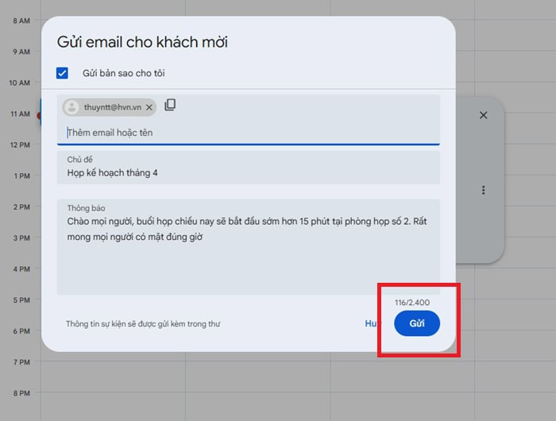Click the 8 AM time label
Image resolution: width=556 pixels, height=421 pixels.
tap(21, 21)
